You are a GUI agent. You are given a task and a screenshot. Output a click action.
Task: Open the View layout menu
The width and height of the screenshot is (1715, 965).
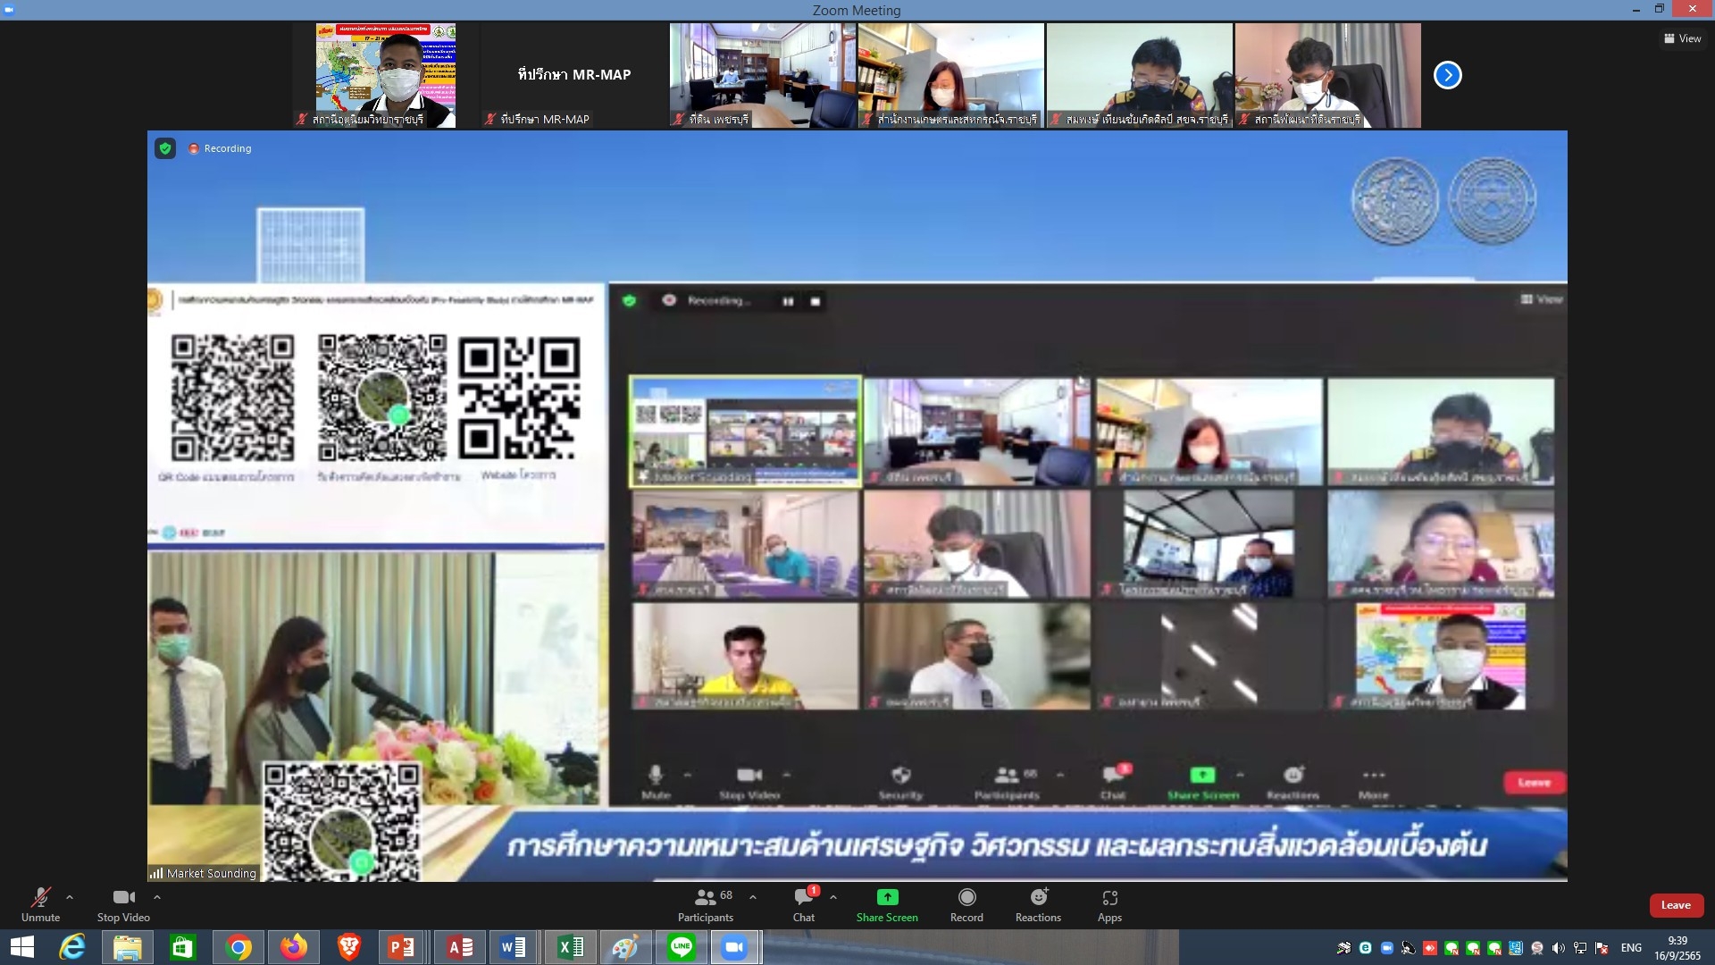point(1682,38)
